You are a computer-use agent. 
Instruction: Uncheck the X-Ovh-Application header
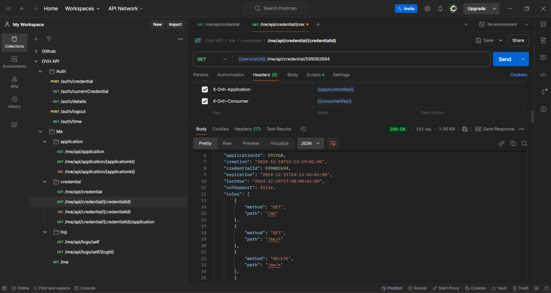pos(204,89)
